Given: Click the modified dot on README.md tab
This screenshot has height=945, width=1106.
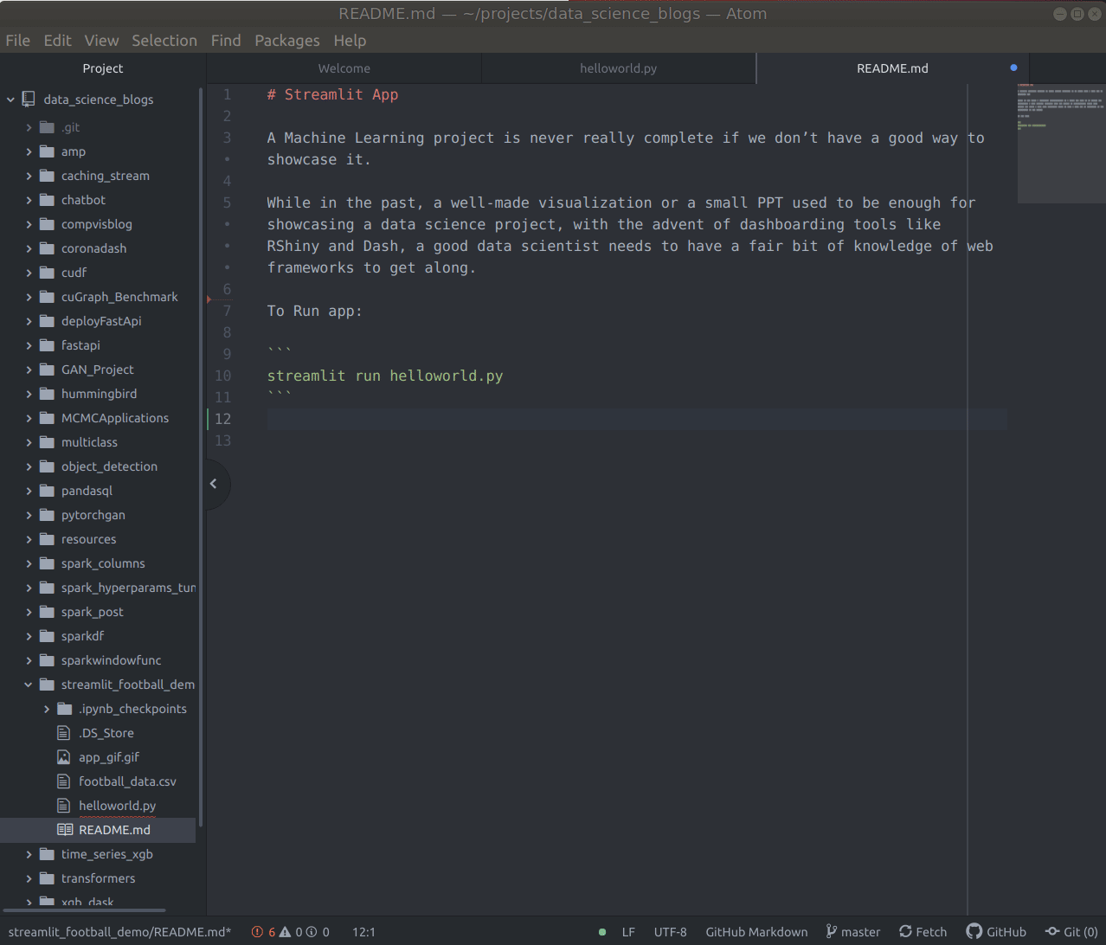Looking at the screenshot, I should click(x=1013, y=67).
